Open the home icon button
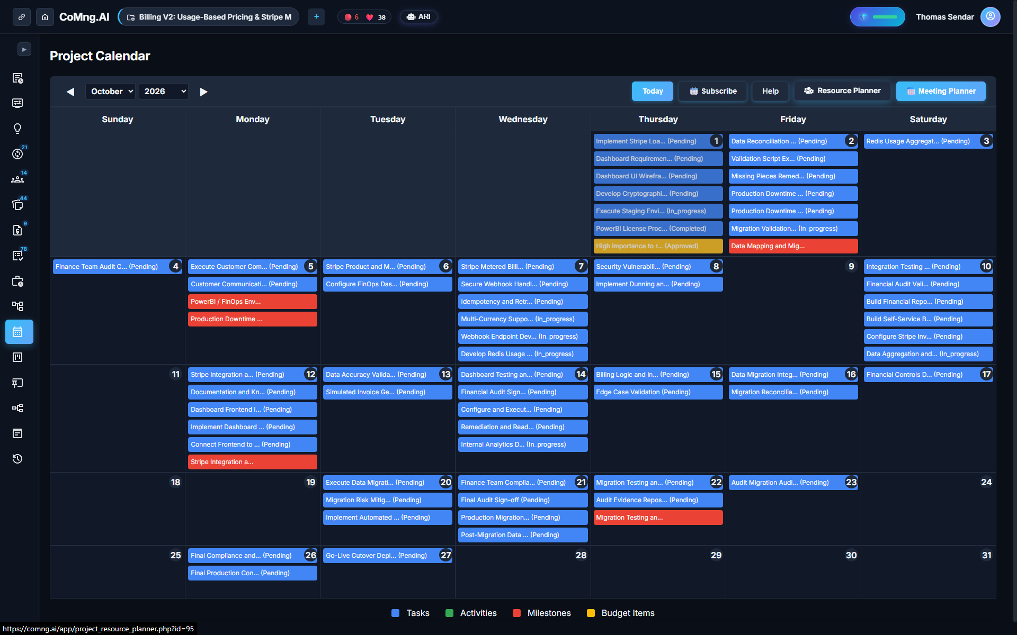Image resolution: width=1017 pixels, height=635 pixels. click(45, 17)
